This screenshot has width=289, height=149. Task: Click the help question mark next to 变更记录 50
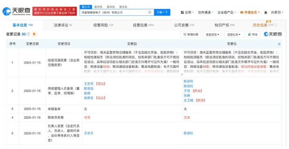28,34
